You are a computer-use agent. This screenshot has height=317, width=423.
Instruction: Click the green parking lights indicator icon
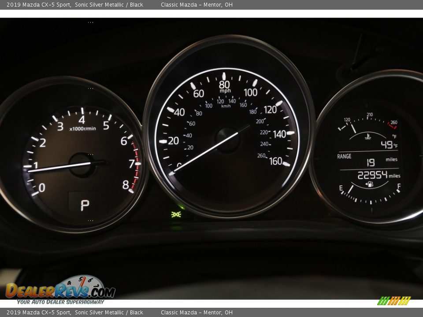point(177,214)
